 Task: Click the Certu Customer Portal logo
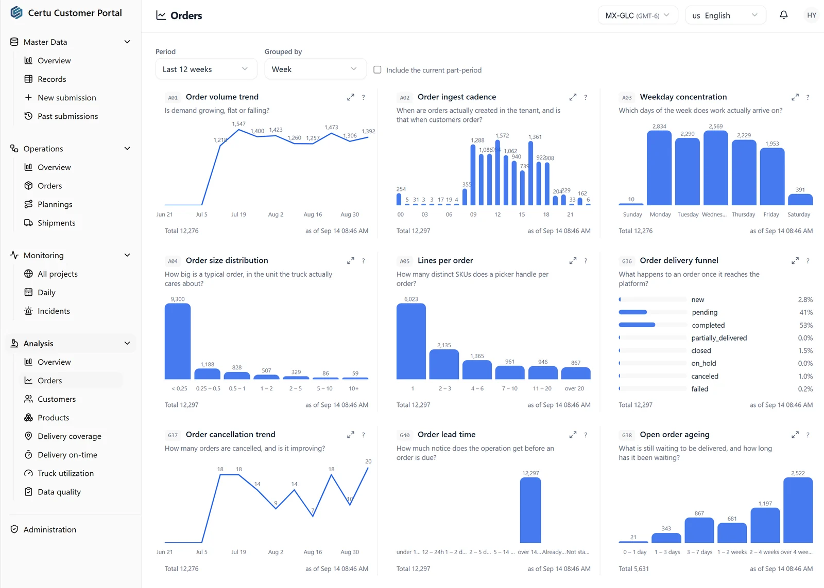pos(16,13)
